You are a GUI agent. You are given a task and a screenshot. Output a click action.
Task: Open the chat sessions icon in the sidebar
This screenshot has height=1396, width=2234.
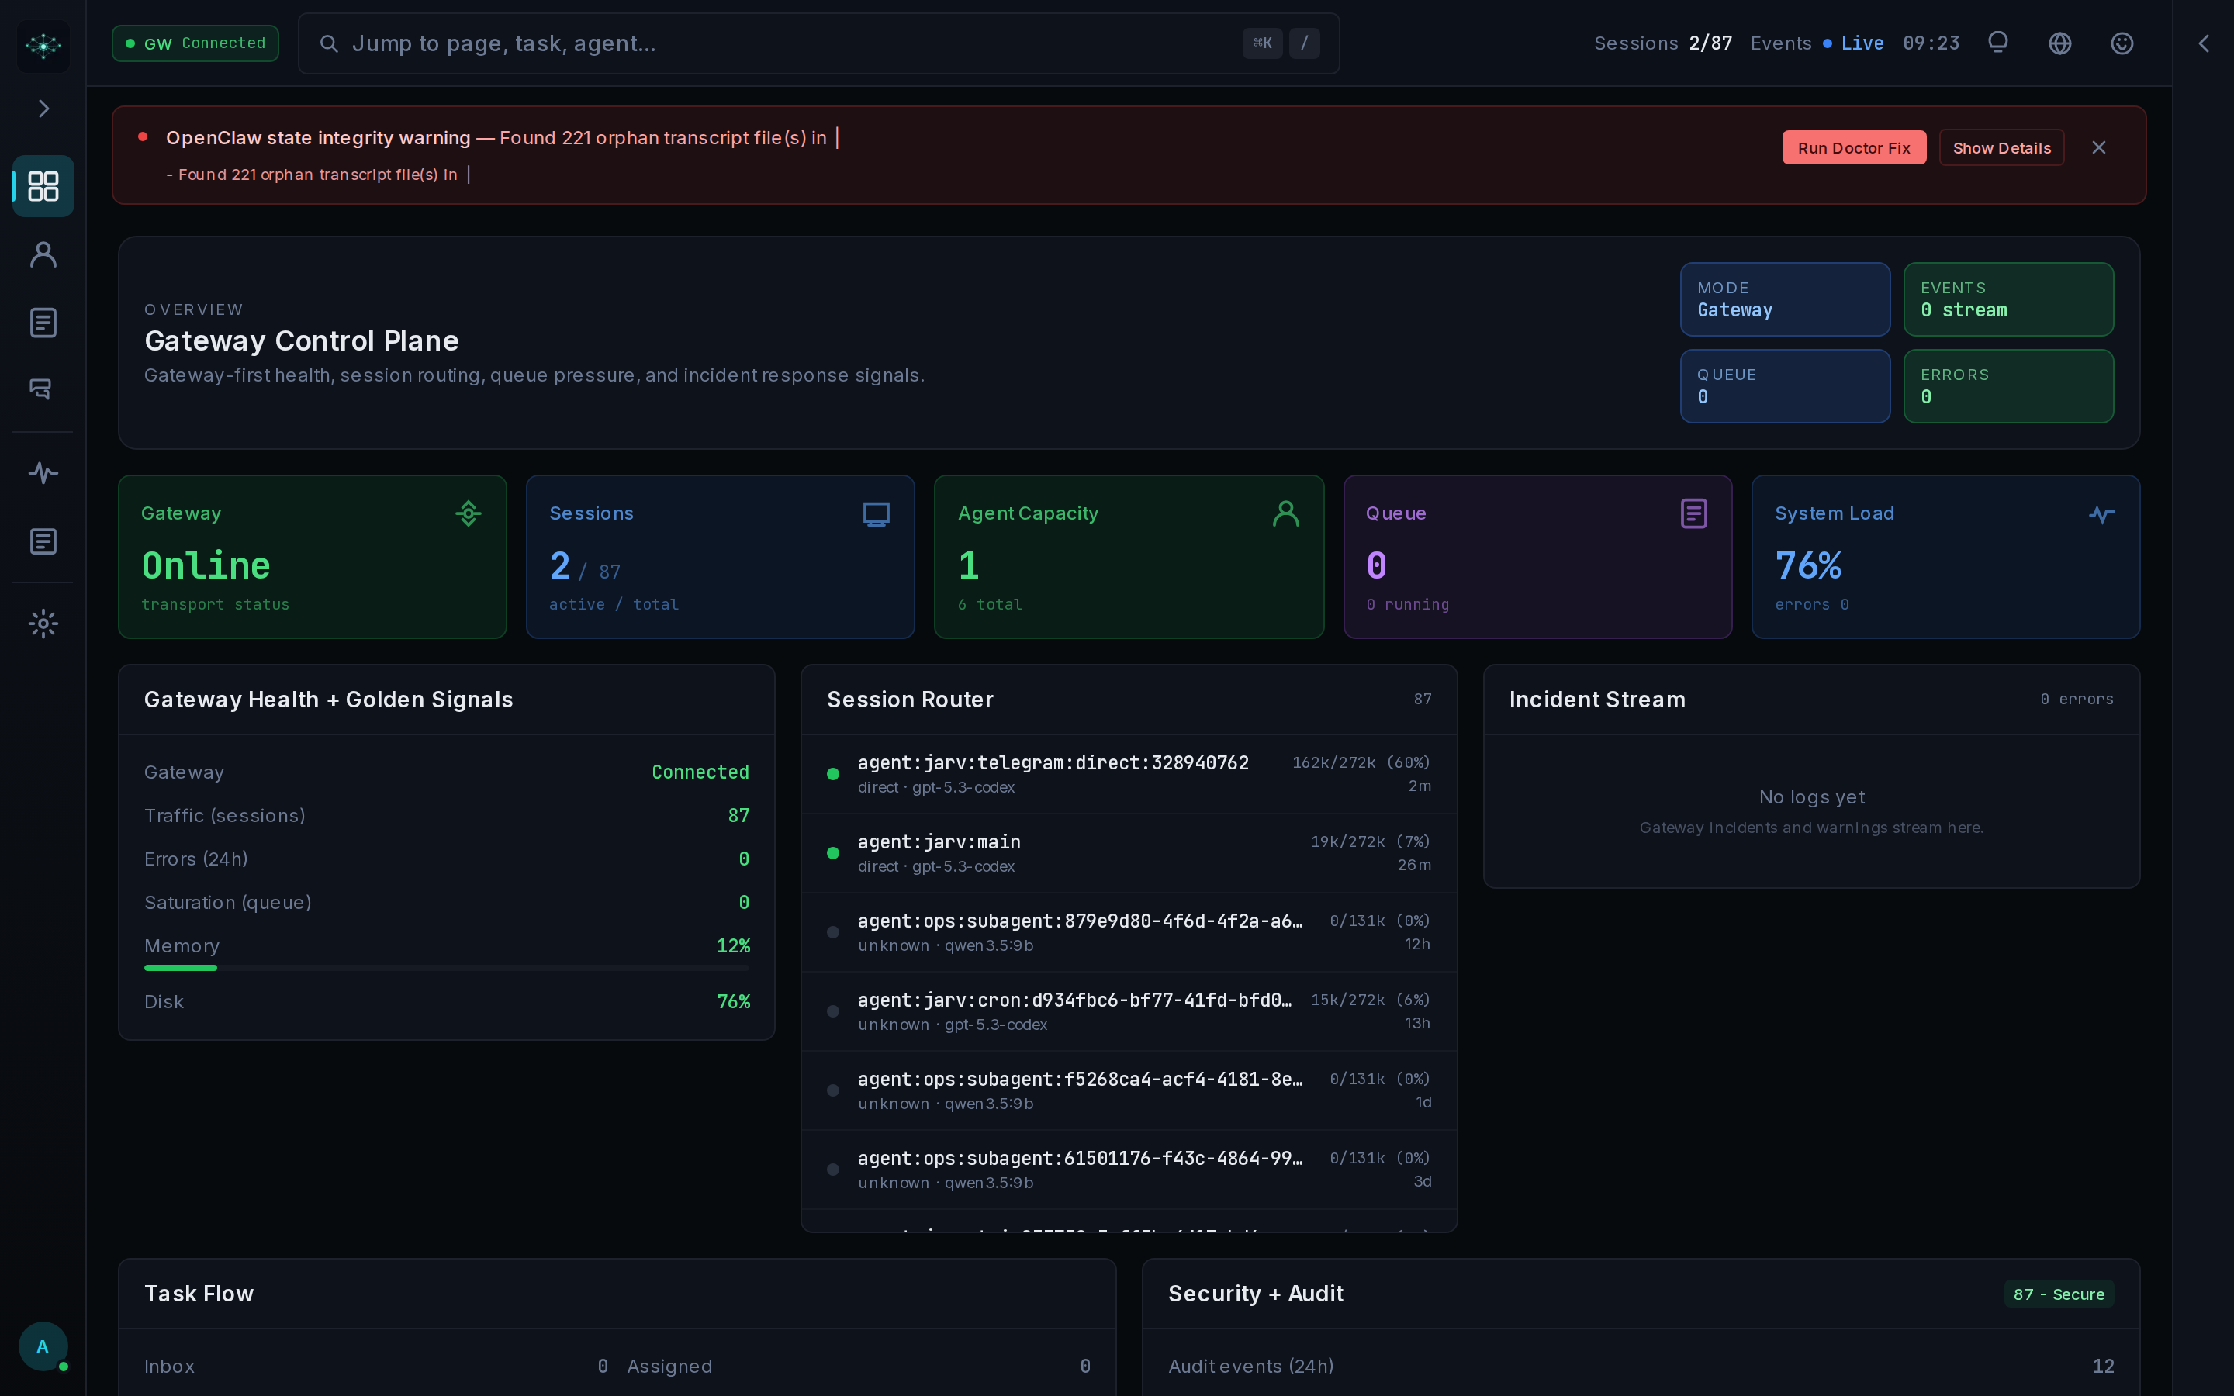coord(43,389)
